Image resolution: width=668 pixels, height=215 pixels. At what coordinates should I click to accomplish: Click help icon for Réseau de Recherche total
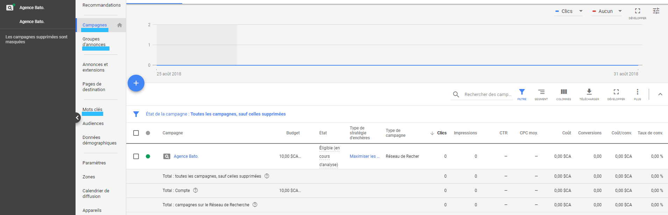pos(255,205)
